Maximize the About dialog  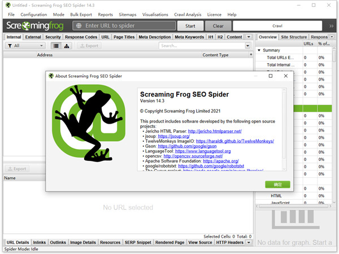coord(271,76)
